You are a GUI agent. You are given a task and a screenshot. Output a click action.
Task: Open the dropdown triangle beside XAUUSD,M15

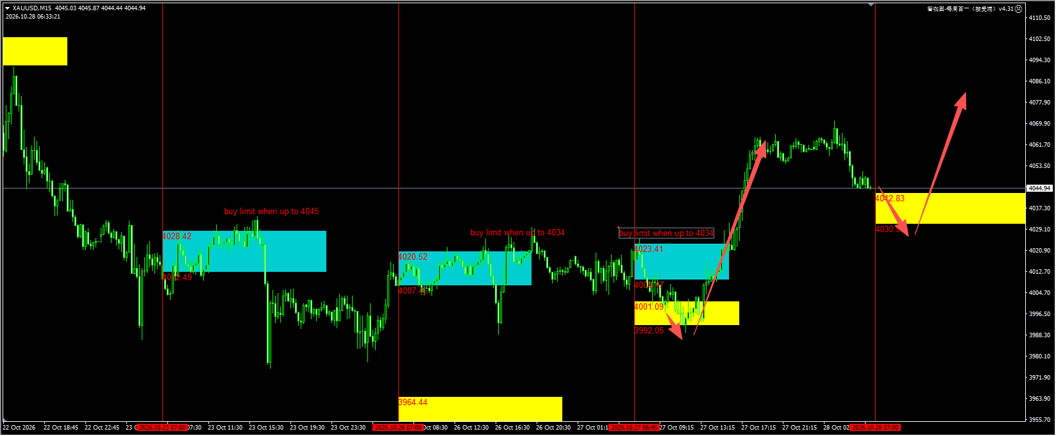pos(8,8)
